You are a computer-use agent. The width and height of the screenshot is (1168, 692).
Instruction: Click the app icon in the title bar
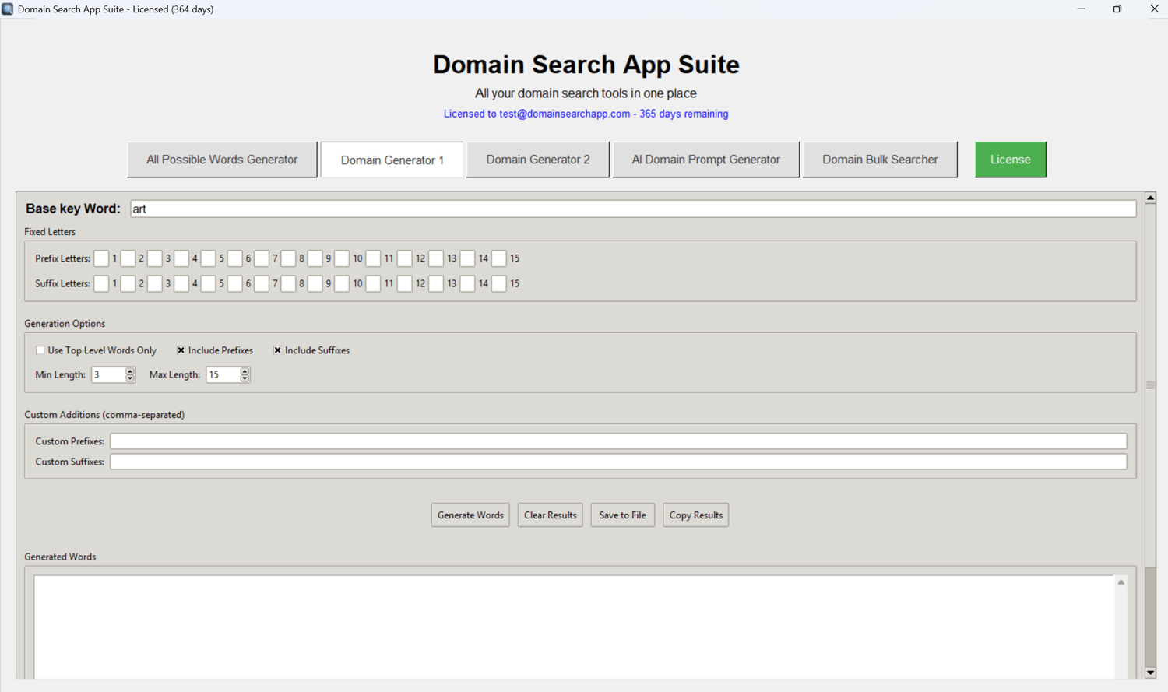8,9
